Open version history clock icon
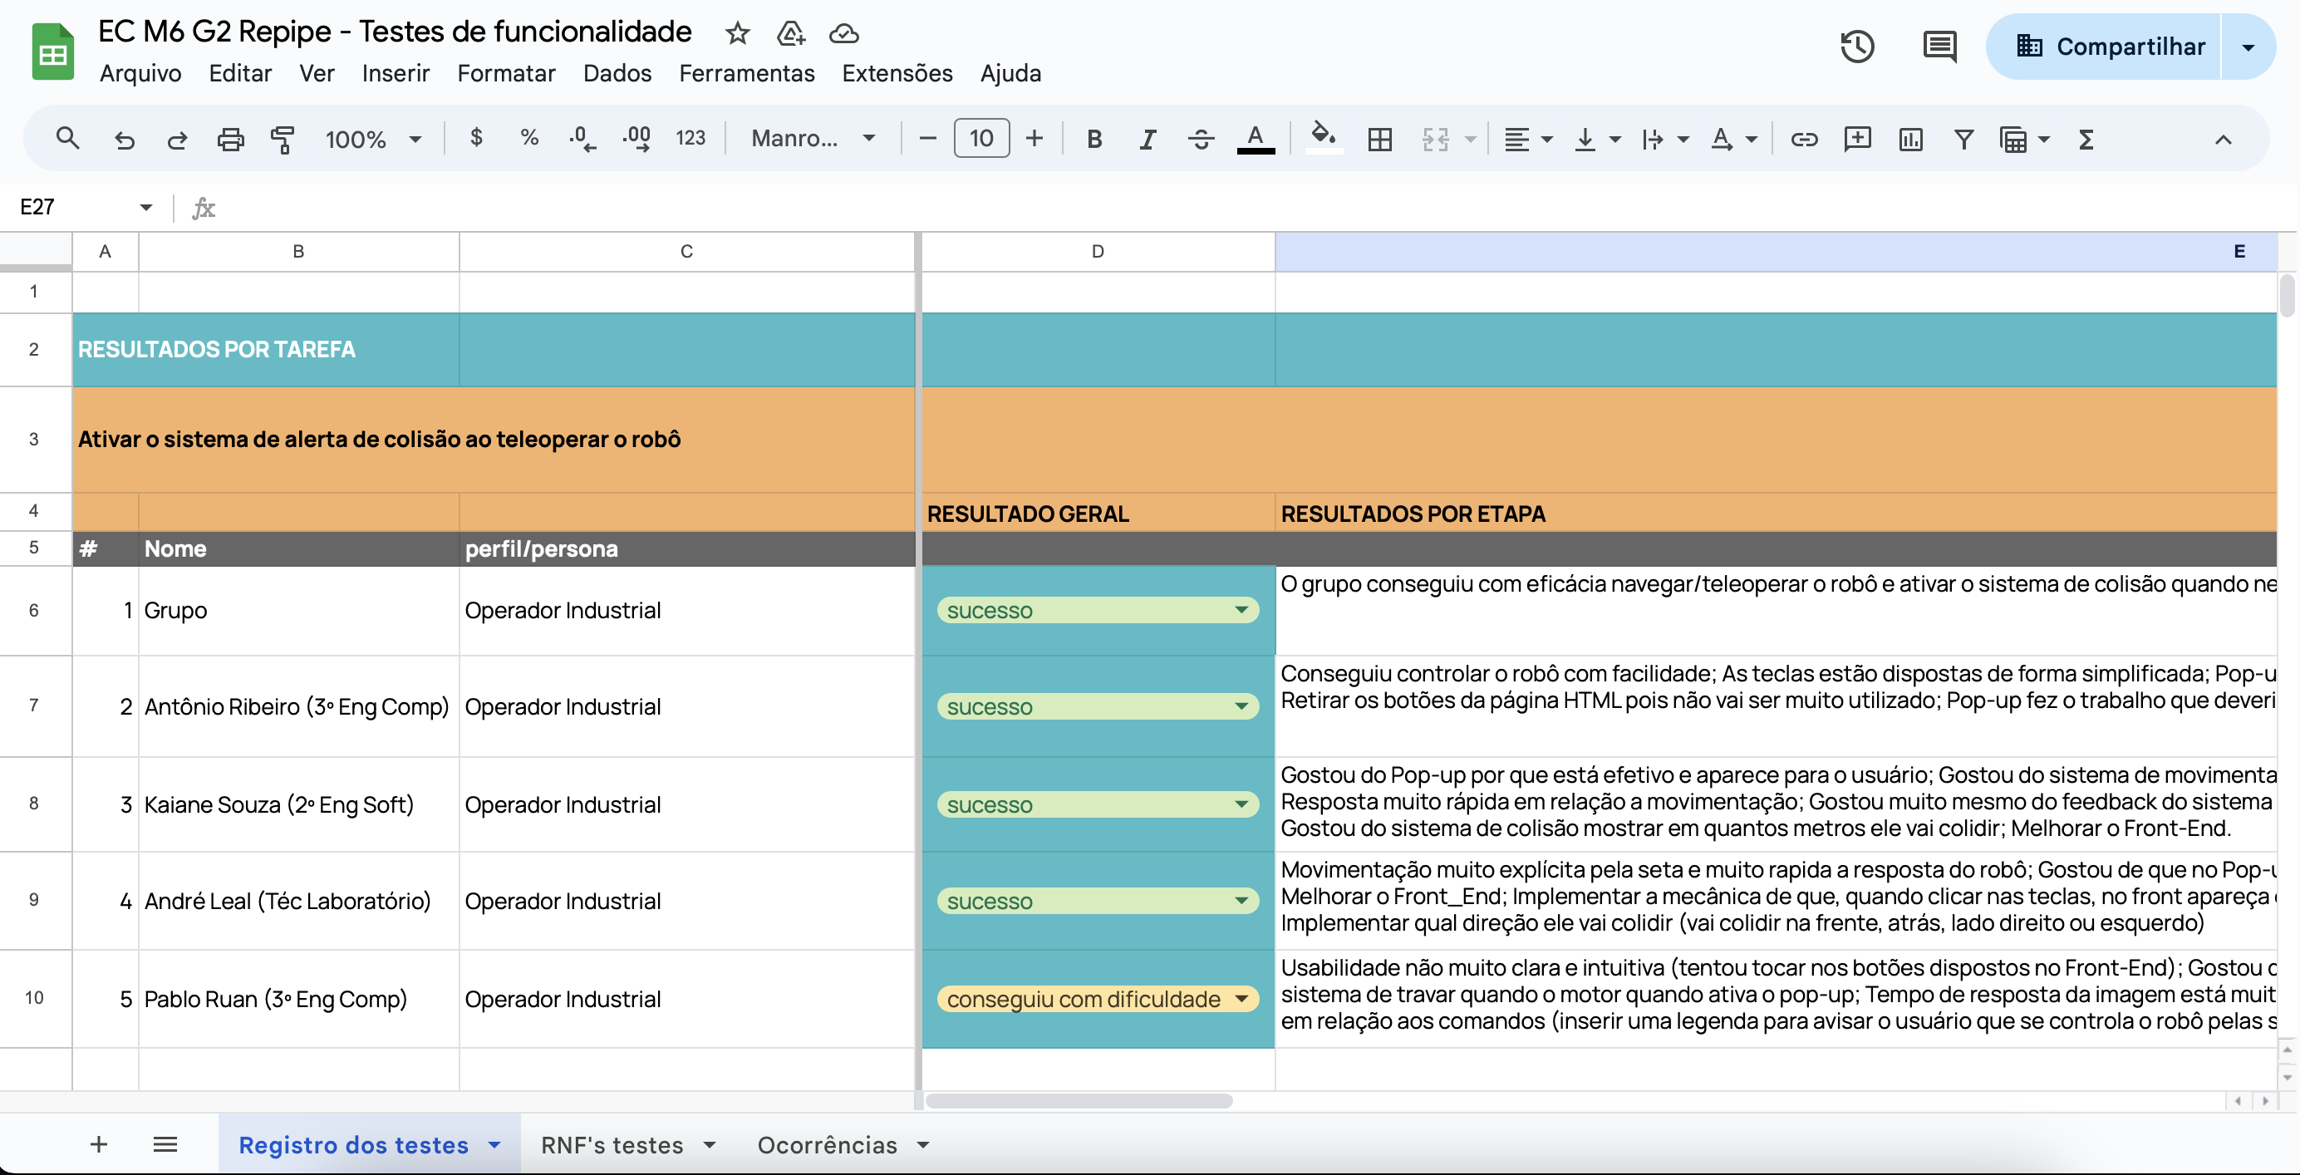This screenshot has height=1175, width=2300. [x=1857, y=47]
